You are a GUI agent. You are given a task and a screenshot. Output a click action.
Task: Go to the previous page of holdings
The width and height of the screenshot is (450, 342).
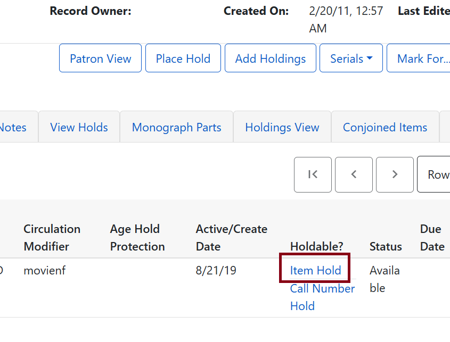pyautogui.click(x=354, y=174)
